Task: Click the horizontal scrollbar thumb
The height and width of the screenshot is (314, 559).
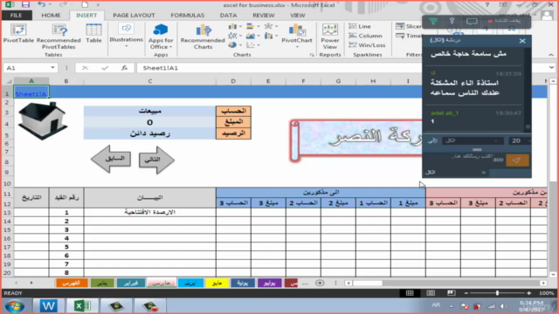Action: (x=367, y=283)
